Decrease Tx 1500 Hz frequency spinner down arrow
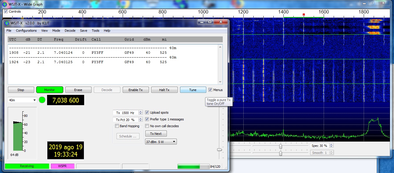Viewport: 394px width, 173px height. [x=141, y=114]
